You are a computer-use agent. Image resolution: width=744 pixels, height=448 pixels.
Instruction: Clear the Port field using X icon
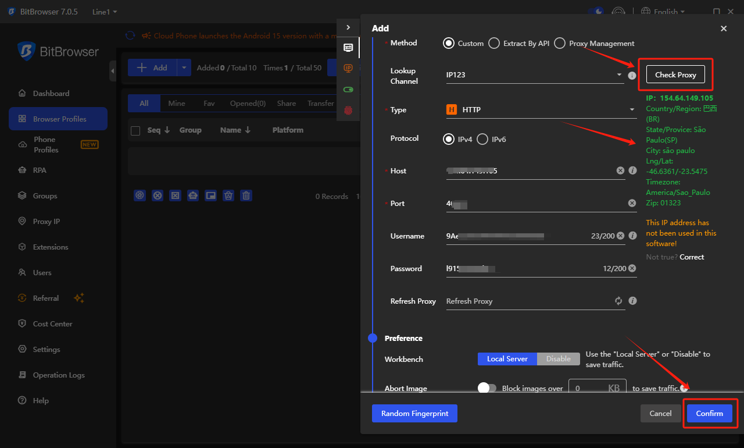click(x=632, y=203)
